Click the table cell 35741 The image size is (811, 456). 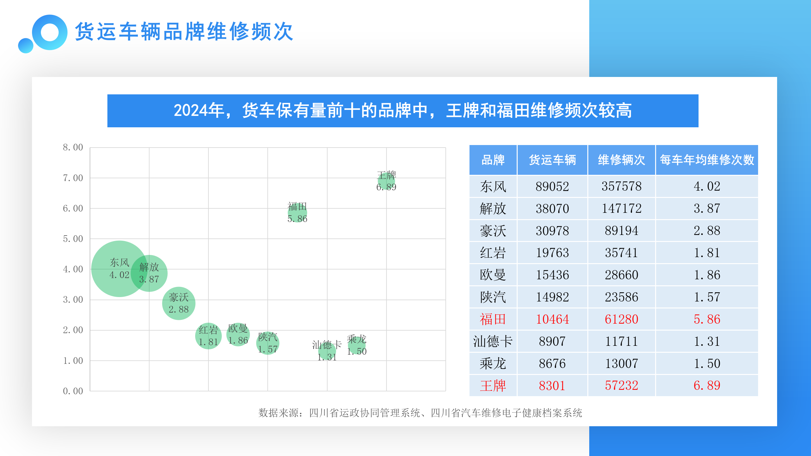click(622, 253)
